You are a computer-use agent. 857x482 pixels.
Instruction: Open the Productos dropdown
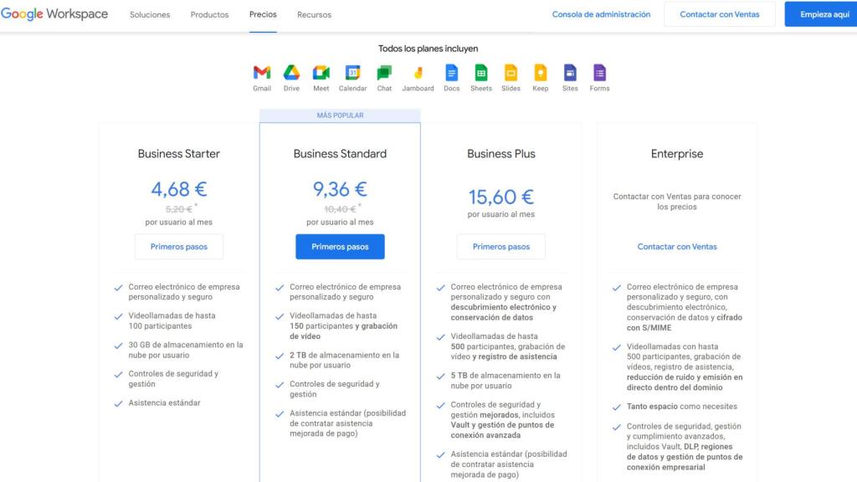(209, 14)
